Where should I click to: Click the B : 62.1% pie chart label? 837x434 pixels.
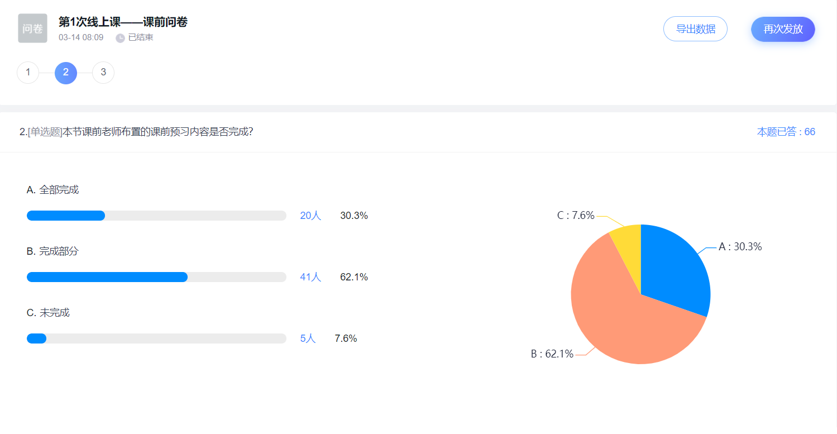click(x=552, y=354)
